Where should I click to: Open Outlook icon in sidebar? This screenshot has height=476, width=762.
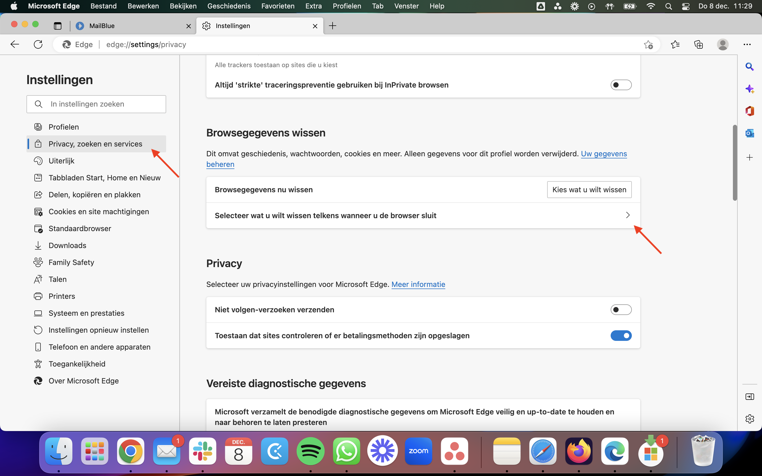click(749, 133)
